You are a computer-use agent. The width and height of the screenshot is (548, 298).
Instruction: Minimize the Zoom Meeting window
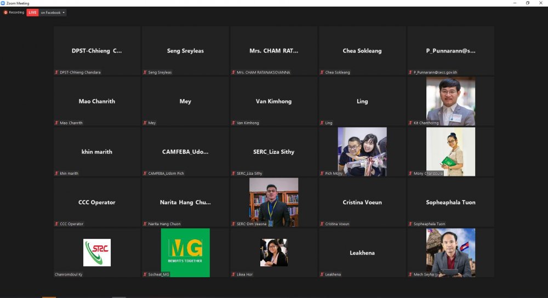click(514, 3)
